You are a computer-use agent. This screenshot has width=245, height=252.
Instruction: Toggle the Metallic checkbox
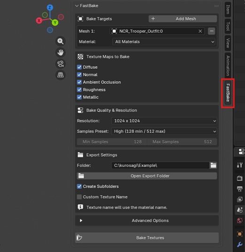79,97
